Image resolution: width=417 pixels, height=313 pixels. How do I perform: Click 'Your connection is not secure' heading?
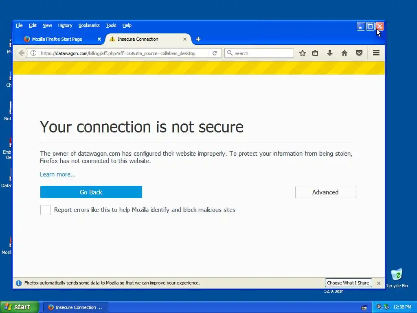[x=141, y=127]
